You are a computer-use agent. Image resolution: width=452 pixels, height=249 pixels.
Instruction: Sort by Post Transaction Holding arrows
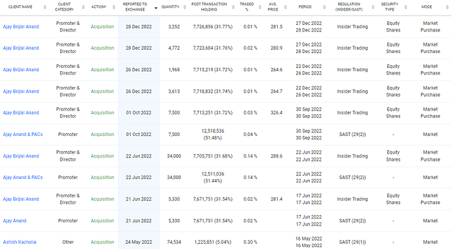tap(233, 7)
